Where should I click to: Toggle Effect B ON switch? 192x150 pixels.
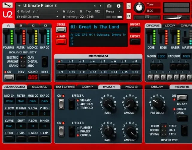tap(61, 131)
